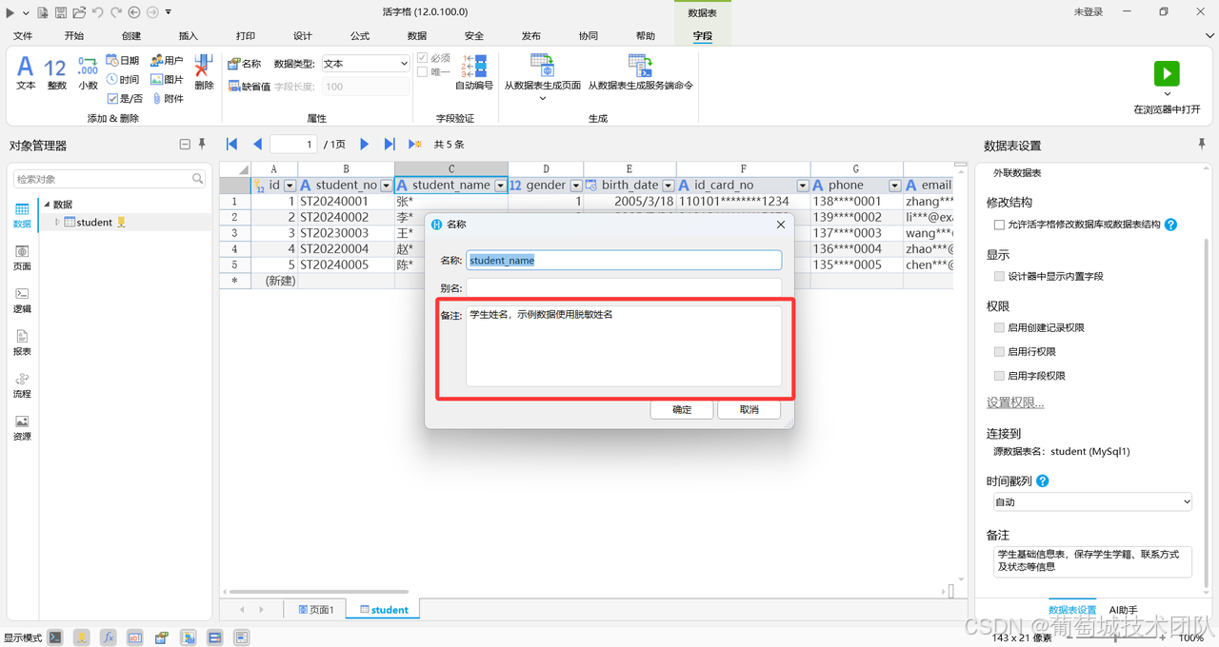This screenshot has height=647, width=1219.
Task: Open the 设置权限... link
Action: click(x=1015, y=402)
